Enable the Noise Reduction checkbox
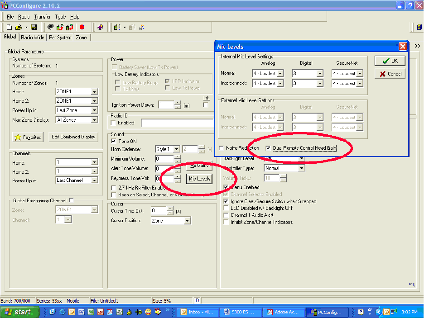424x318 pixels. pyautogui.click(x=222, y=148)
